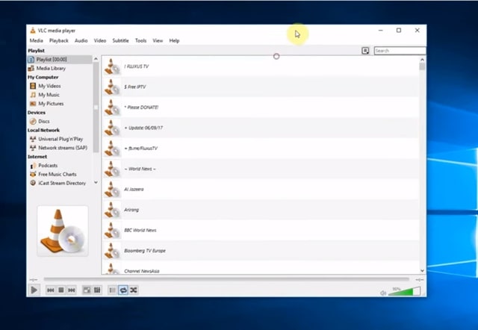Select the World News entry
478x330 pixels.
[x=261, y=169]
